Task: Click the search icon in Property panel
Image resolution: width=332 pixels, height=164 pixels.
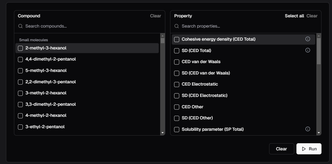Action: point(177,26)
